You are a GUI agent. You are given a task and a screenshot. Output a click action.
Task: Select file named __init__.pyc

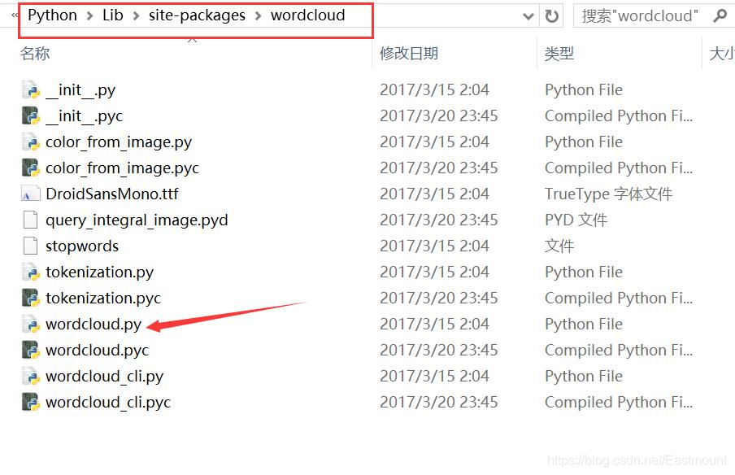coord(85,115)
